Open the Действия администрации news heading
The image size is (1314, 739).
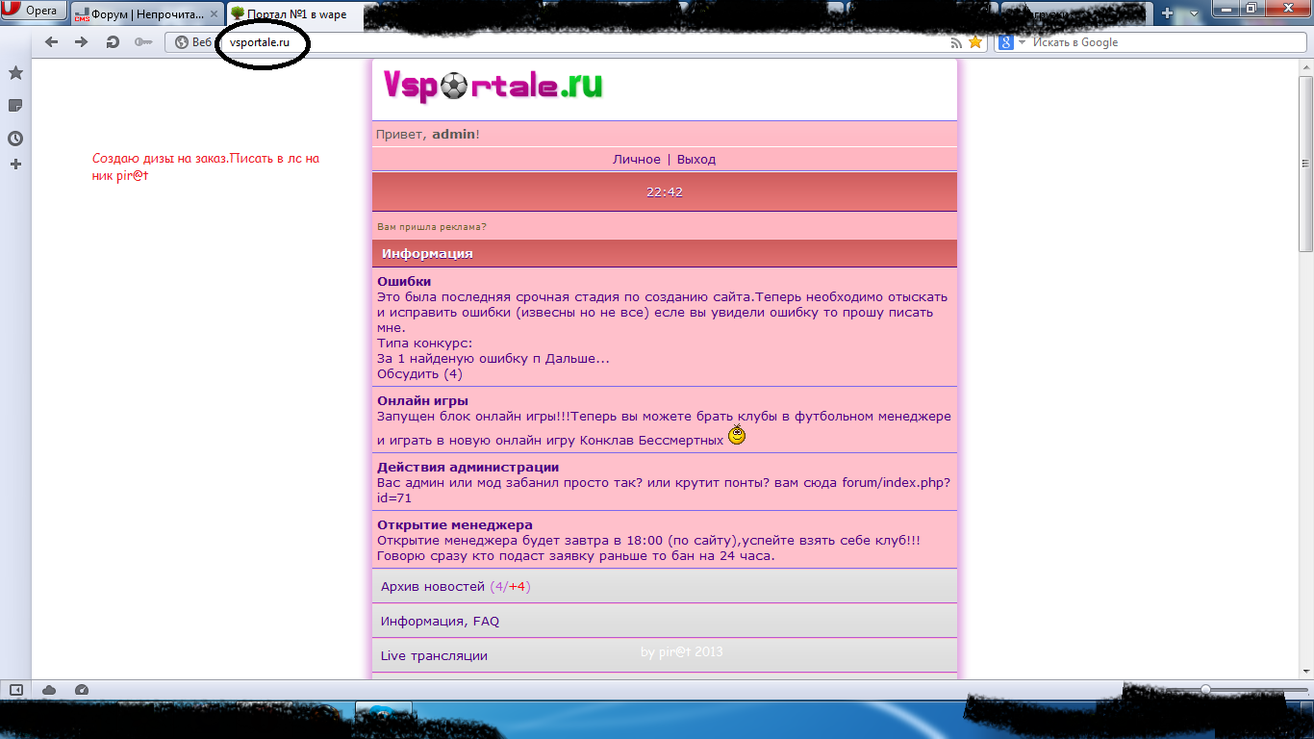467,468
